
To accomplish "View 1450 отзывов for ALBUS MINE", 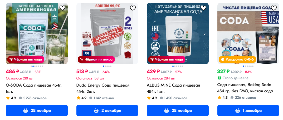I will click(x=174, y=98).
